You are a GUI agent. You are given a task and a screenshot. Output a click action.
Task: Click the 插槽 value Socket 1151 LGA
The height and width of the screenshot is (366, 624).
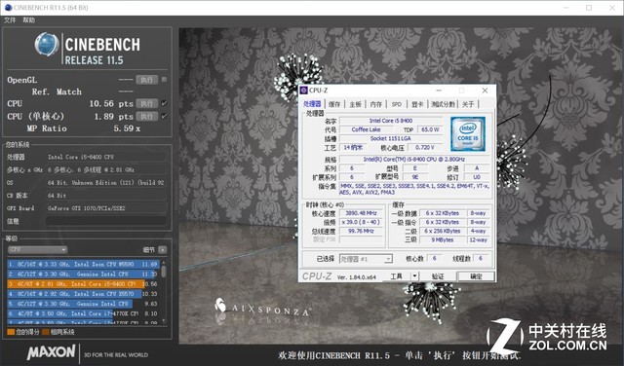pyautogui.click(x=391, y=138)
